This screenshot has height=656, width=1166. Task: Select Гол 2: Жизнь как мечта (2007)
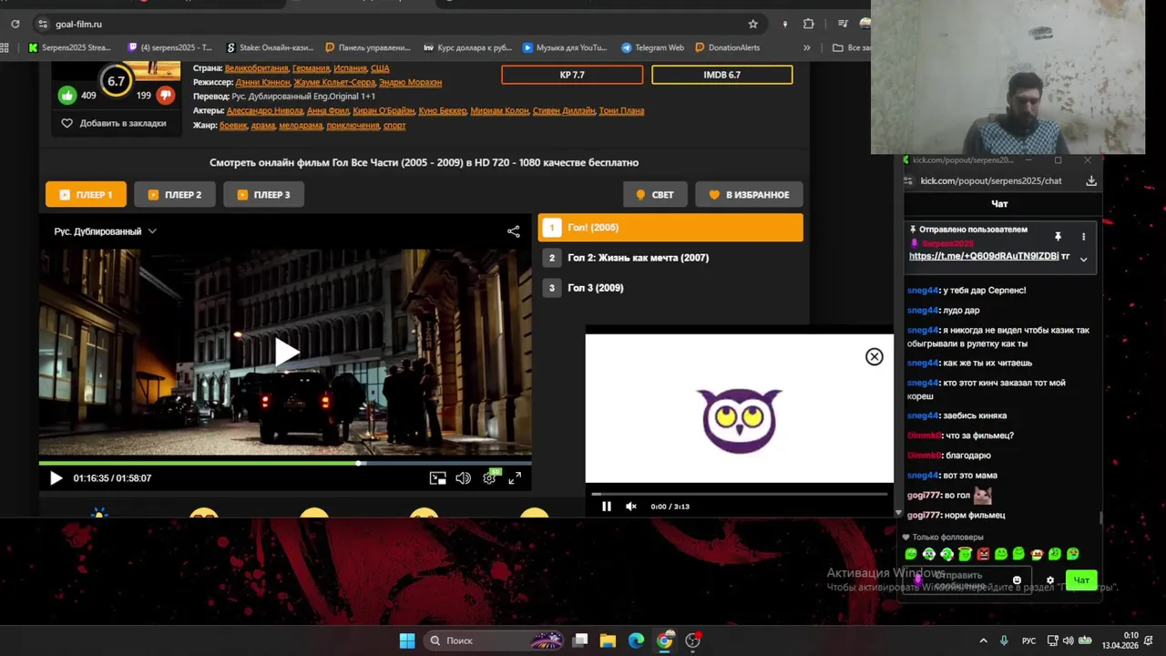tap(670, 258)
